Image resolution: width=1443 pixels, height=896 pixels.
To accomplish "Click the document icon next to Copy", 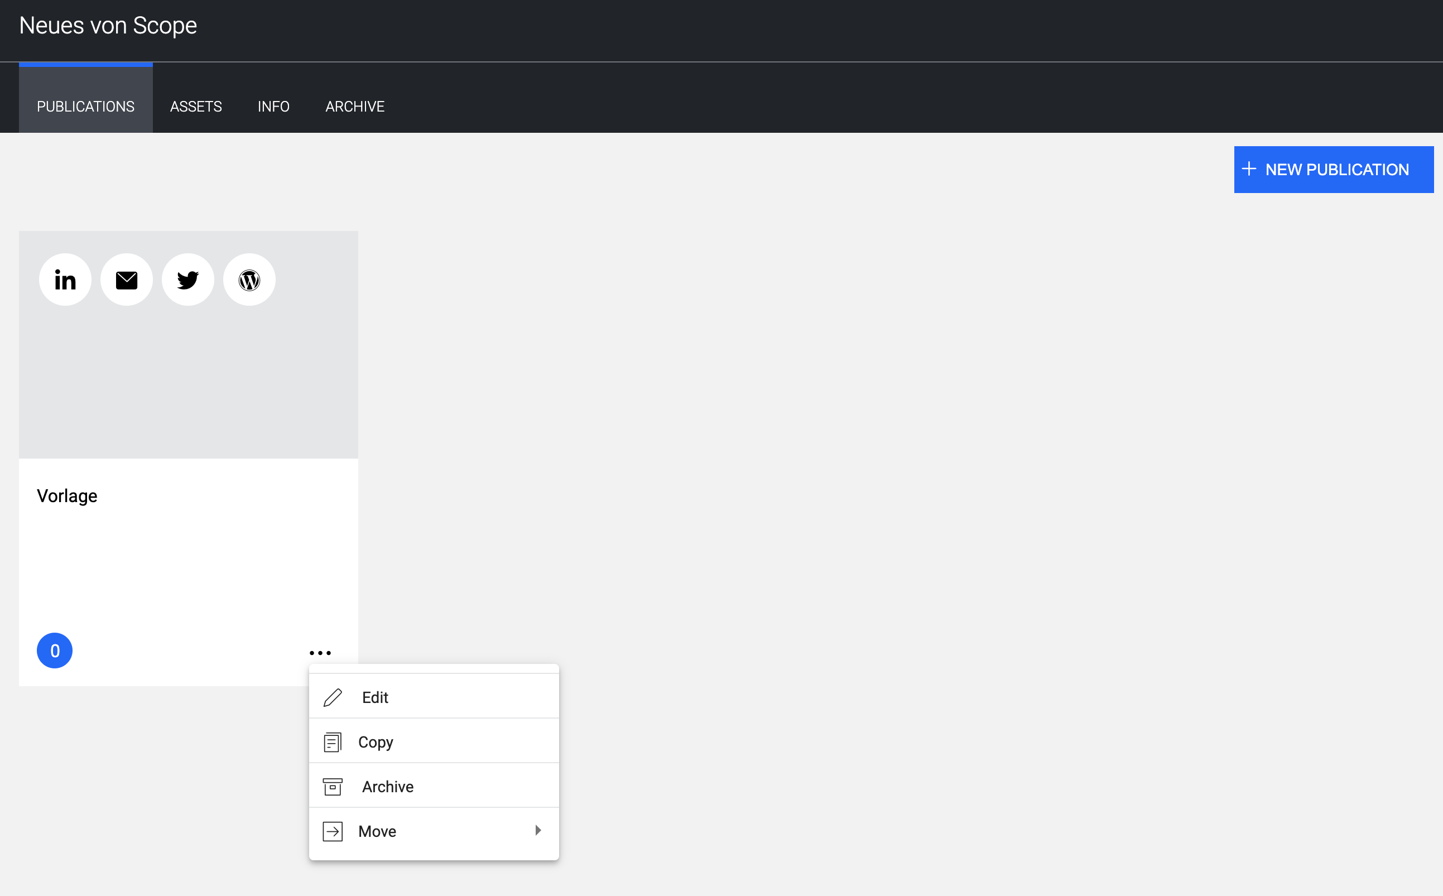I will 333,742.
